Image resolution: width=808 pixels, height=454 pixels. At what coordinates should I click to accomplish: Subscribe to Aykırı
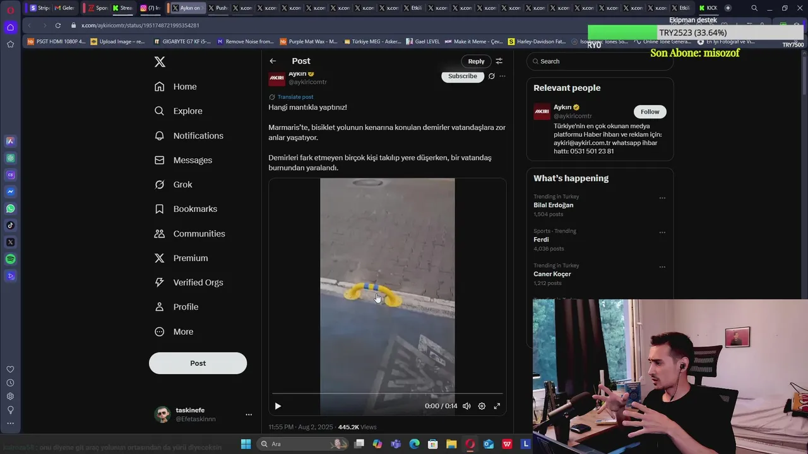point(463,76)
